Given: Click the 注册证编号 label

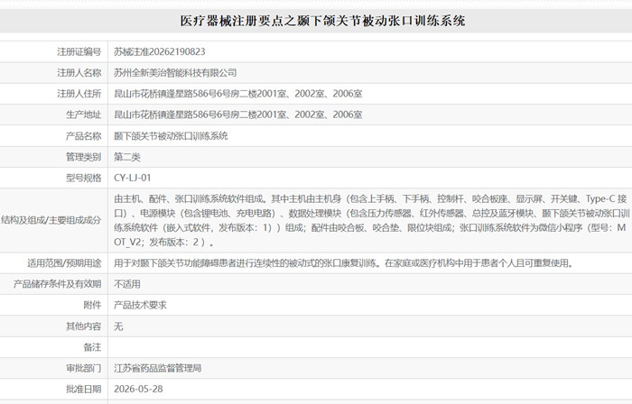Looking at the screenshot, I should 79,52.
